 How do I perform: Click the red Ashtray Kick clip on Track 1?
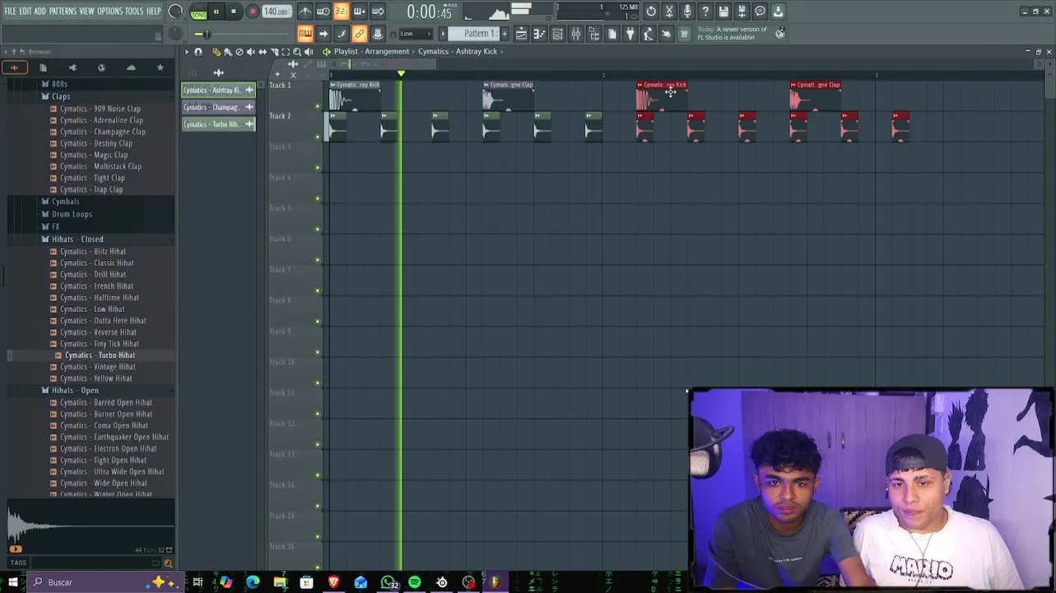point(661,96)
